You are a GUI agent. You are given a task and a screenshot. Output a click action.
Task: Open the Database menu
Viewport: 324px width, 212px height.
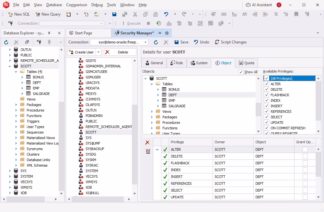[x=54, y=5]
